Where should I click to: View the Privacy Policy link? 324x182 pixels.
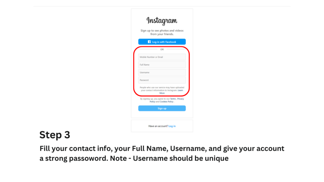tap(180, 99)
